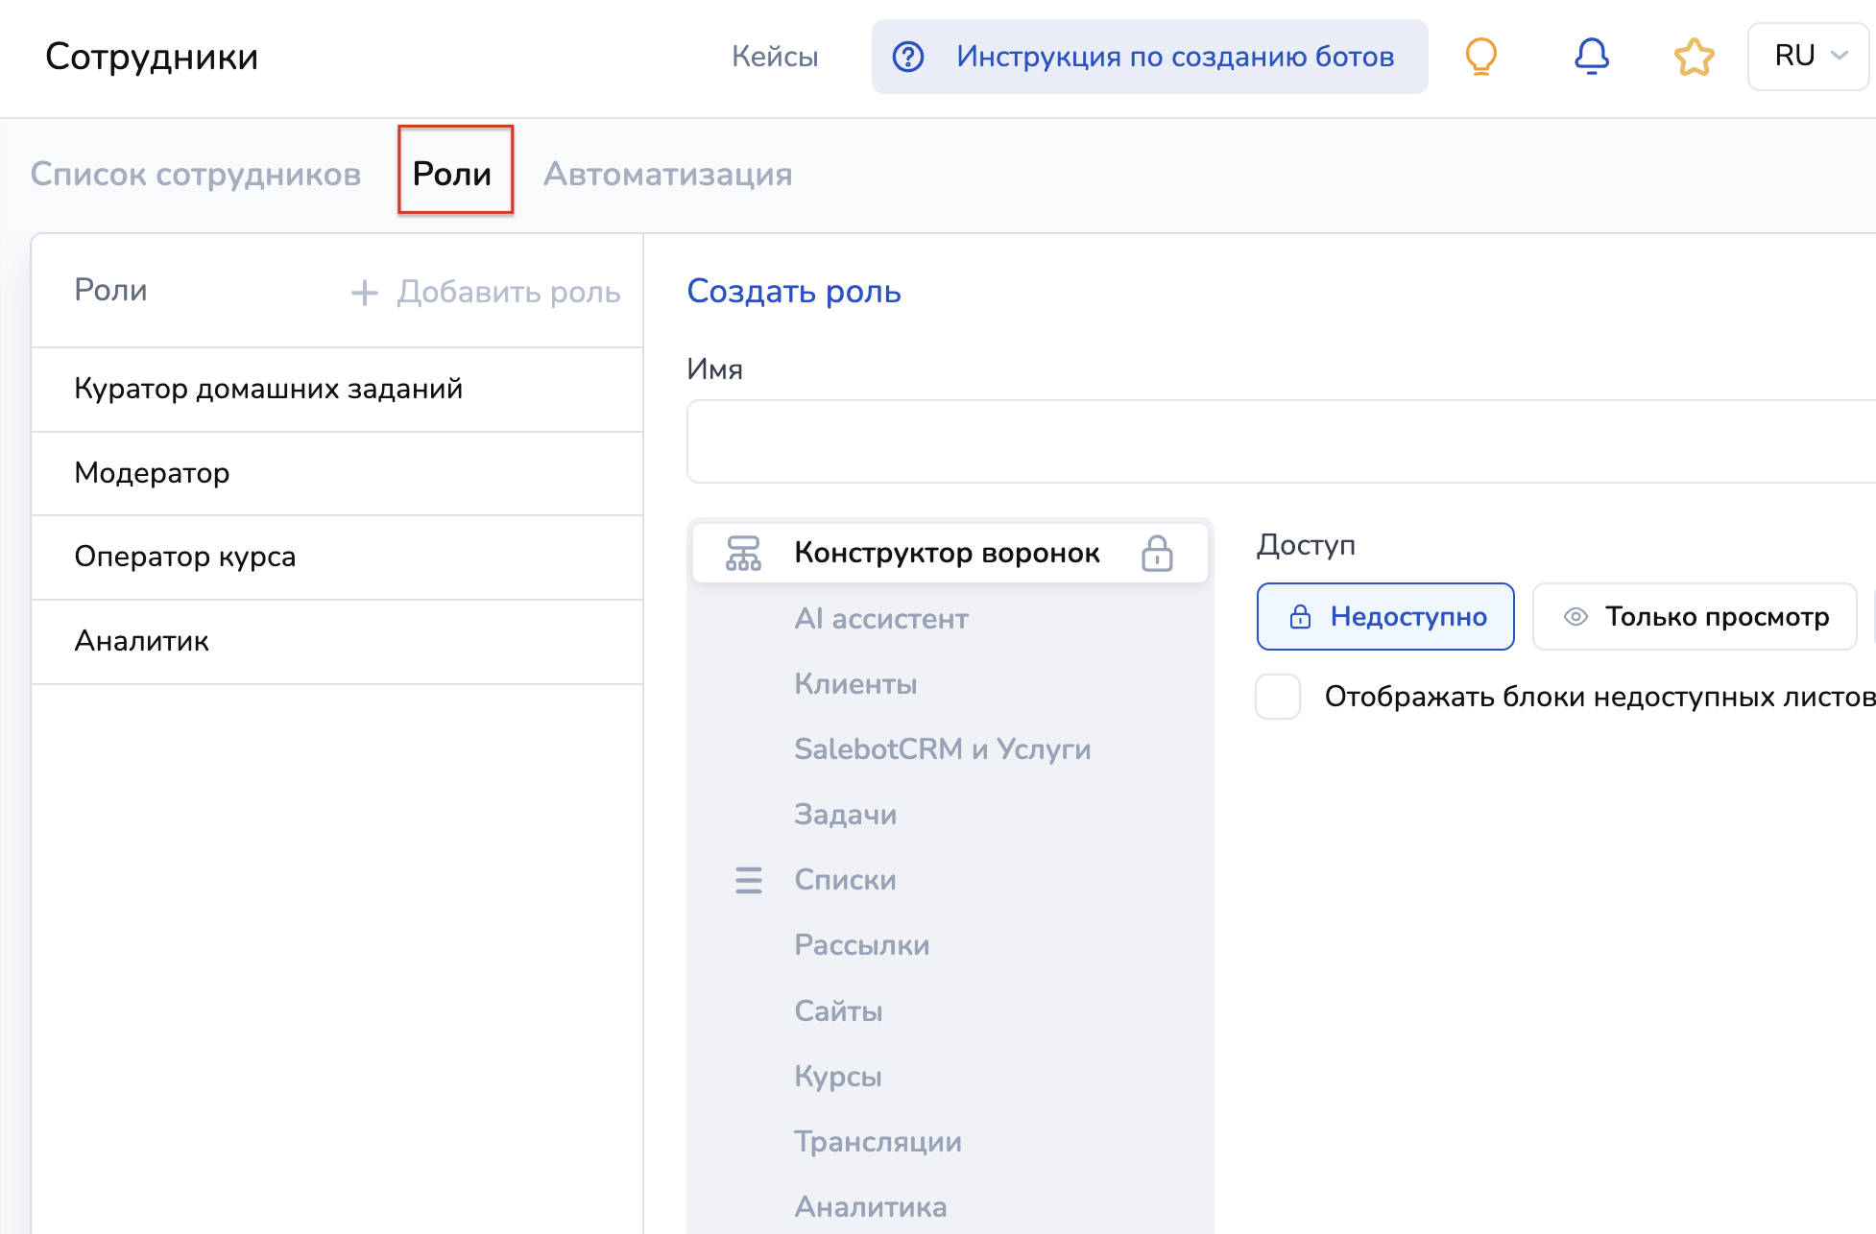
Task: Click the question mark help icon
Action: 907,57
